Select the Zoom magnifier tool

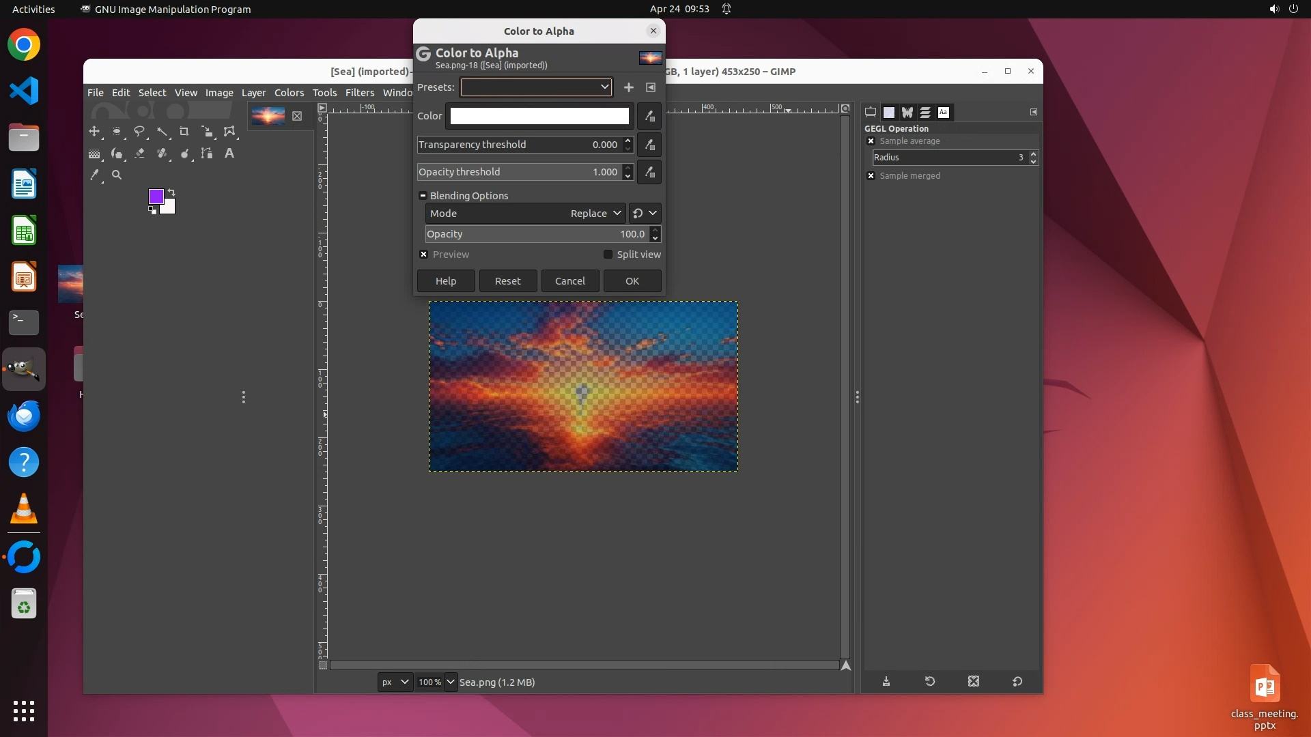click(x=117, y=175)
